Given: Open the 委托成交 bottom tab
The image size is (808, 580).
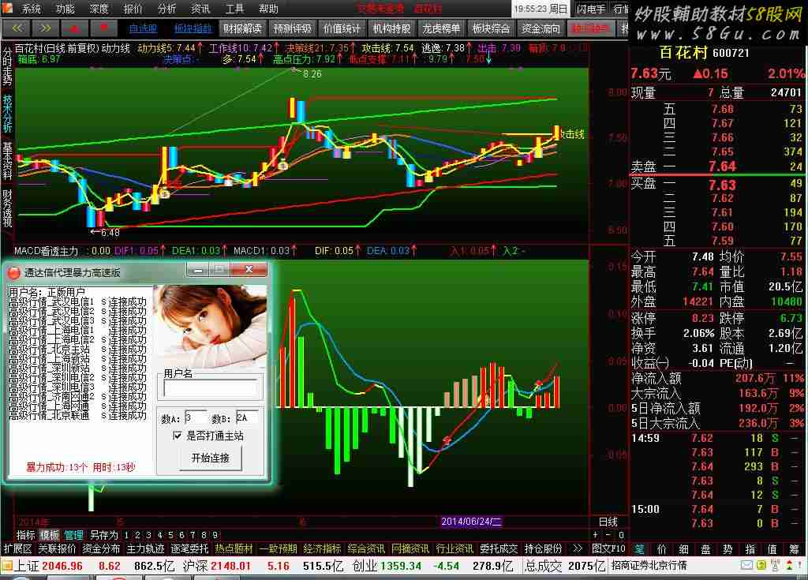Looking at the screenshot, I should point(499,549).
